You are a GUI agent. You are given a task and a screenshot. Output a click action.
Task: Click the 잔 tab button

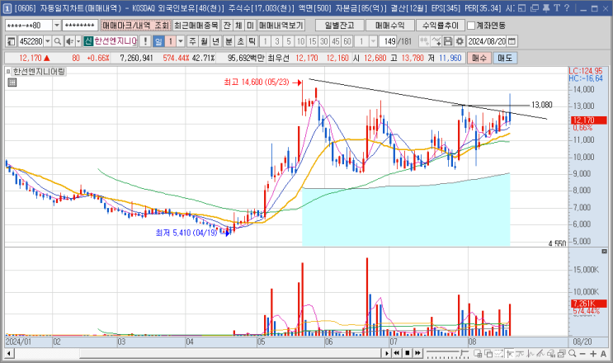(227, 26)
